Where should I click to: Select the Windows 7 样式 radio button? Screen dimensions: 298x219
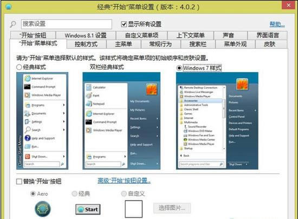click(179, 68)
